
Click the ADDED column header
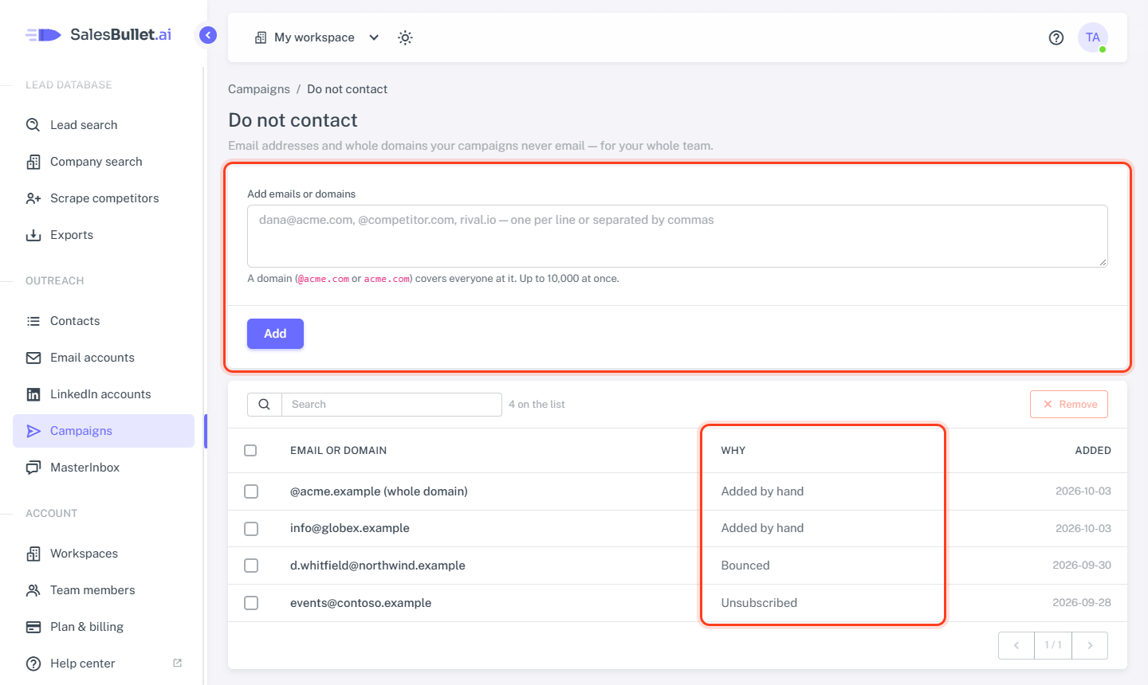(x=1093, y=450)
